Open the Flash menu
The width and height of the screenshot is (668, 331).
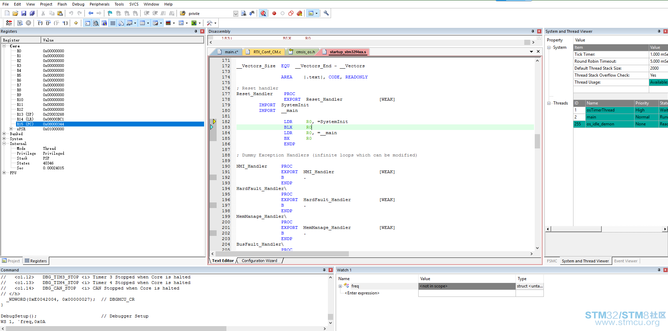62,4
